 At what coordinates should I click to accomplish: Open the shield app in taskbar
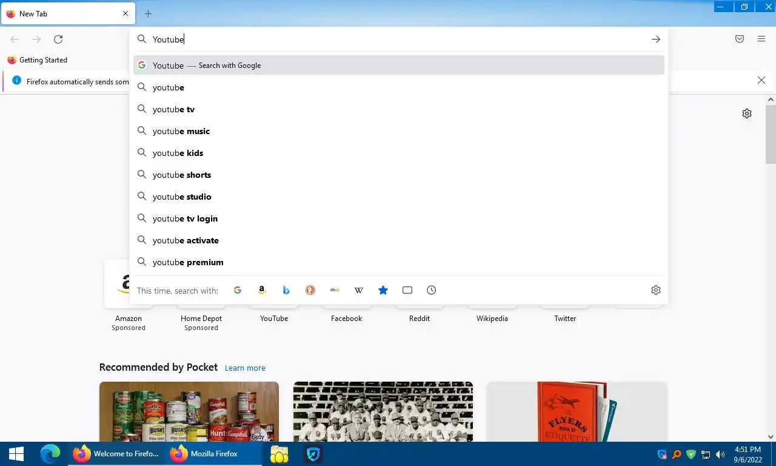tap(313, 454)
